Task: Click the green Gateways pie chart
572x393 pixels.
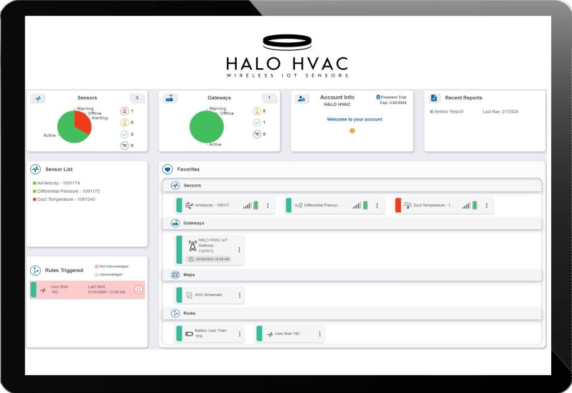Action: (207, 127)
